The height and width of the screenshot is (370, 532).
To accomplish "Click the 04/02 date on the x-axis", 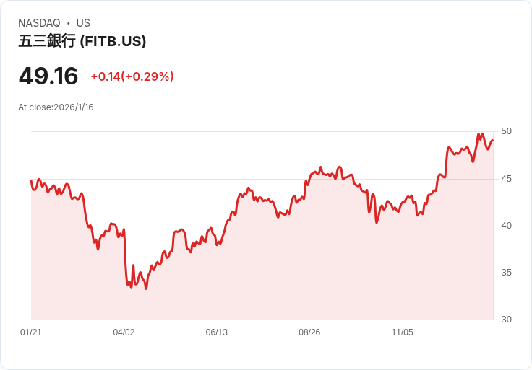I will click(124, 332).
